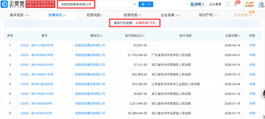Switch to the 经营信息 tab

pyautogui.click(x=132, y=15)
